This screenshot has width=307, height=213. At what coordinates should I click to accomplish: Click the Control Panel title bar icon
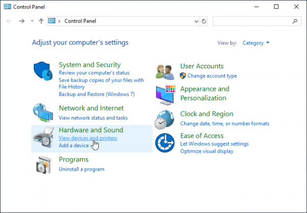coord(8,7)
